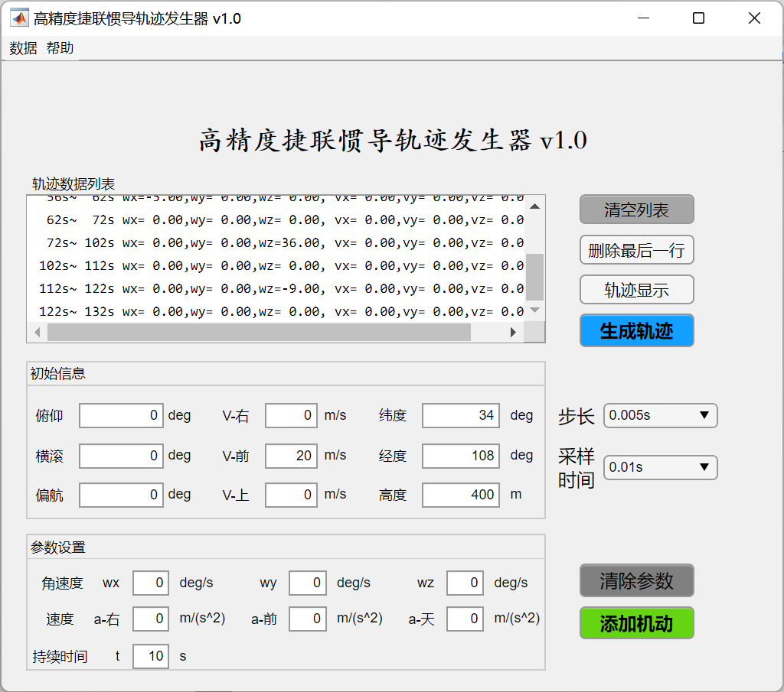The width and height of the screenshot is (784, 692).
Task: Click the V-右 velocity input field
Action: coord(291,415)
